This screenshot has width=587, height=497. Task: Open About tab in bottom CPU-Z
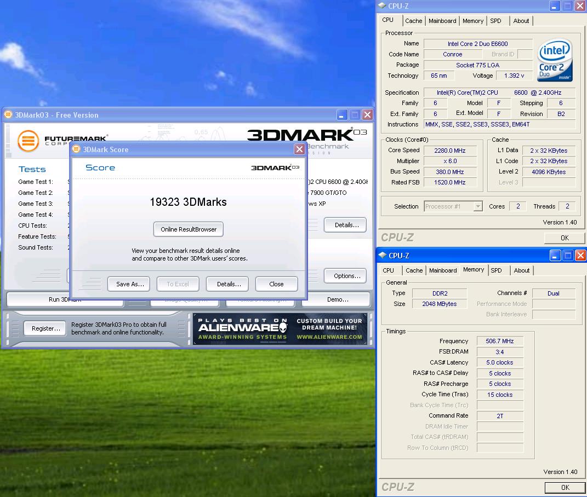tap(521, 270)
